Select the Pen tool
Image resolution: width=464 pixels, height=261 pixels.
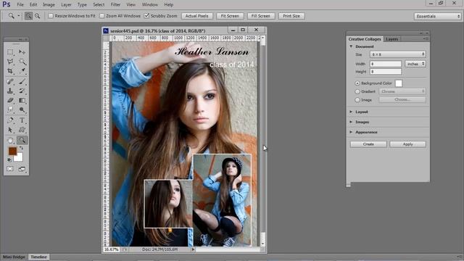(x=10, y=120)
